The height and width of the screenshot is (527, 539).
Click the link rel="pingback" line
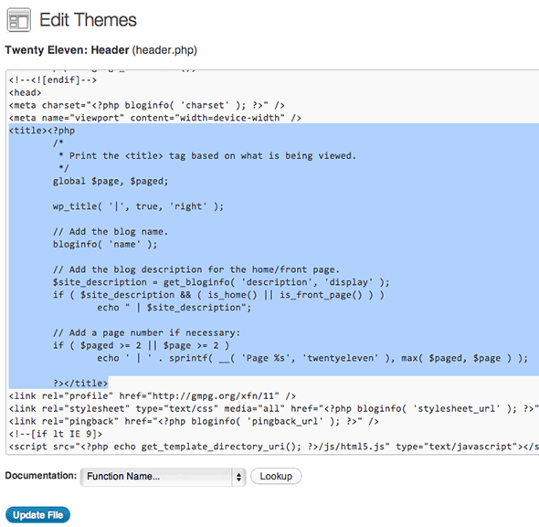(x=194, y=421)
